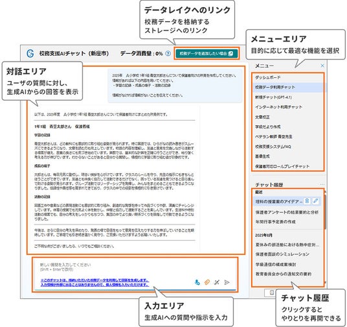Open ダッシュボード from the menu
Image resolution: width=347 pixels, height=327 pixels.
(x=268, y=77)
